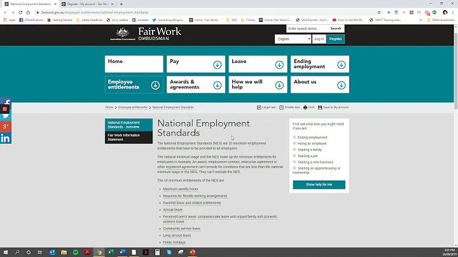
Task: Switch to Register - My account tab
Action: [87, 4]
